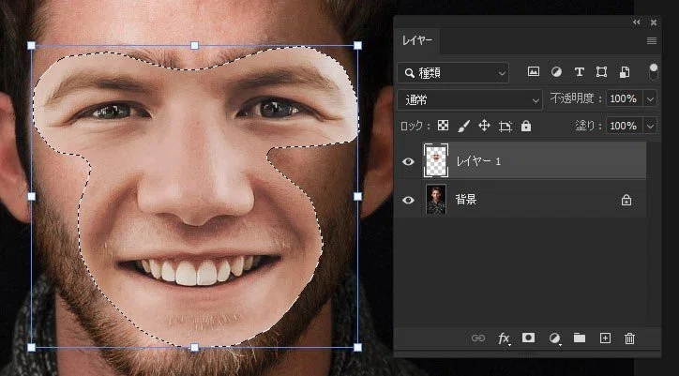The image size is (679, 376).
Task: Click the bottom-right transform handle
Action: tap(357, 348)
